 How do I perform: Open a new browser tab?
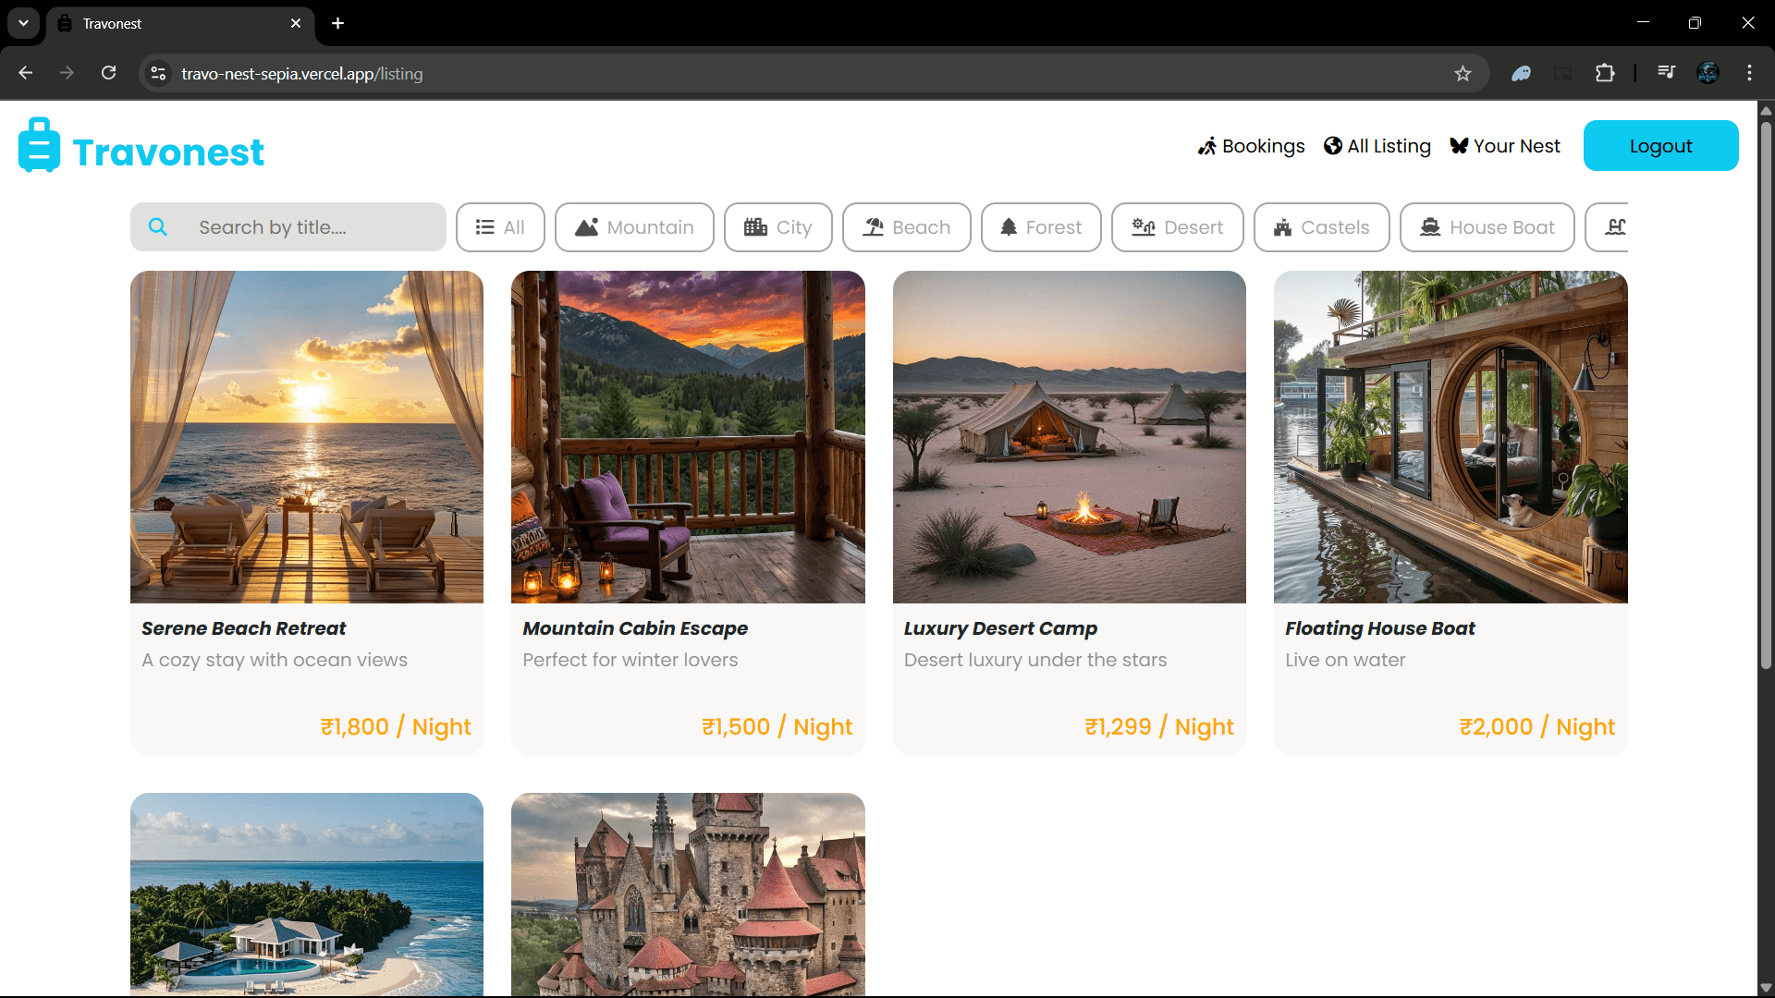click(338, 23)
